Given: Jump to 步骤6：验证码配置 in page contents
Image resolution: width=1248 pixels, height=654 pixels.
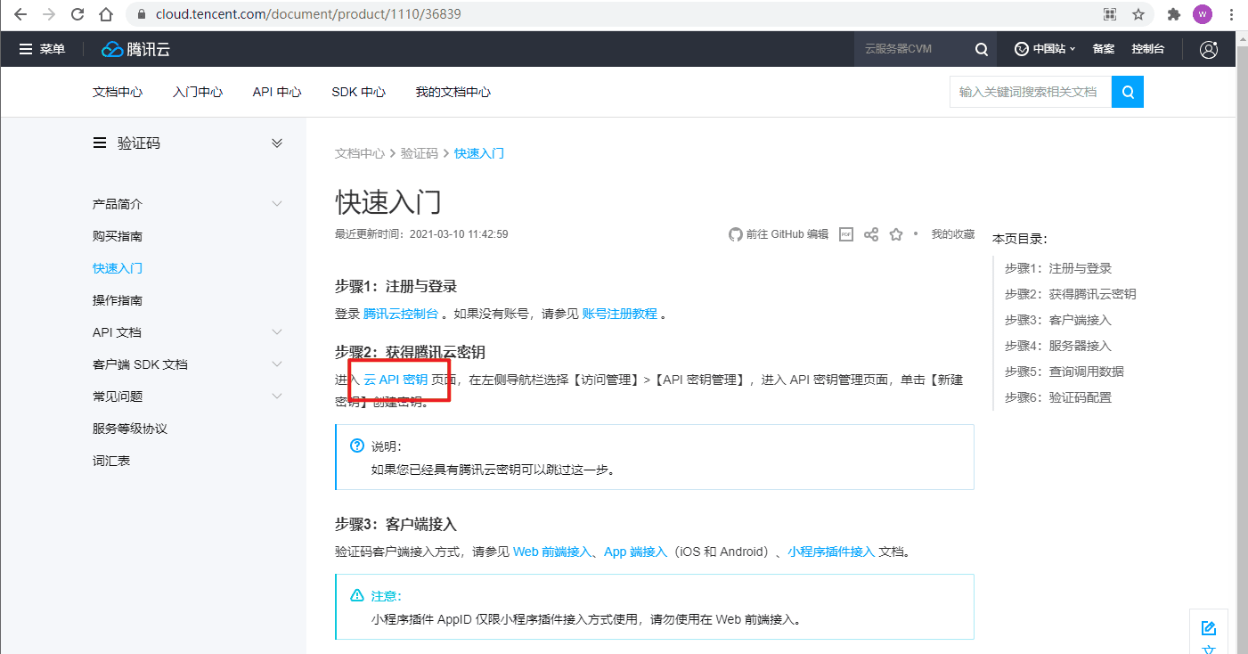Looking at the screenshot, I should [1058, 397].
